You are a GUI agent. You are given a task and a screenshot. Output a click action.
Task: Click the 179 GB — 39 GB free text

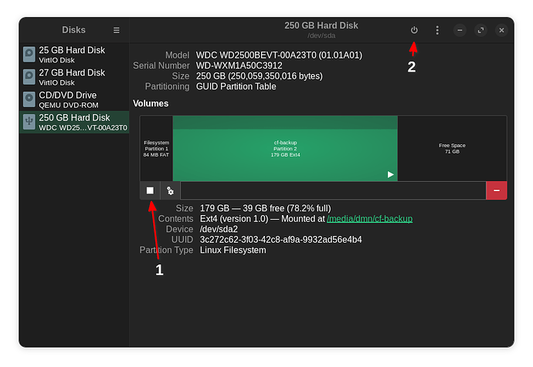click(265, 208)
